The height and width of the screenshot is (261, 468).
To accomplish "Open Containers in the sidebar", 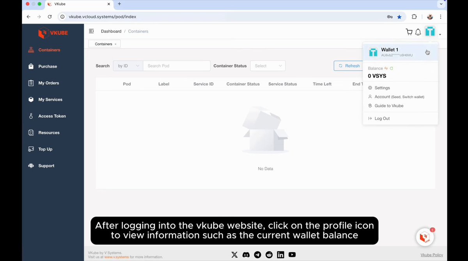I will pos(49,50).
